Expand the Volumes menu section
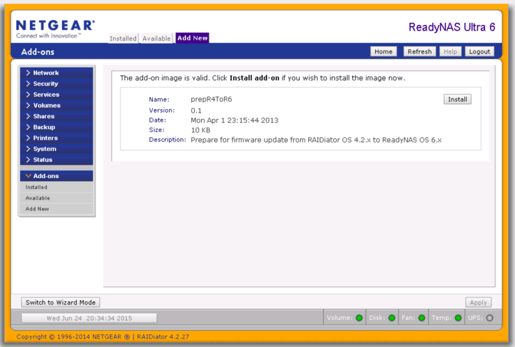Screen dimensions: 515x347 56,106
